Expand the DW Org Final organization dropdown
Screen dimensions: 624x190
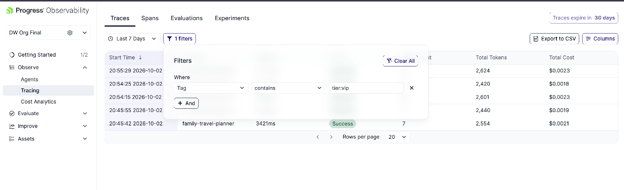click(84, 33)
